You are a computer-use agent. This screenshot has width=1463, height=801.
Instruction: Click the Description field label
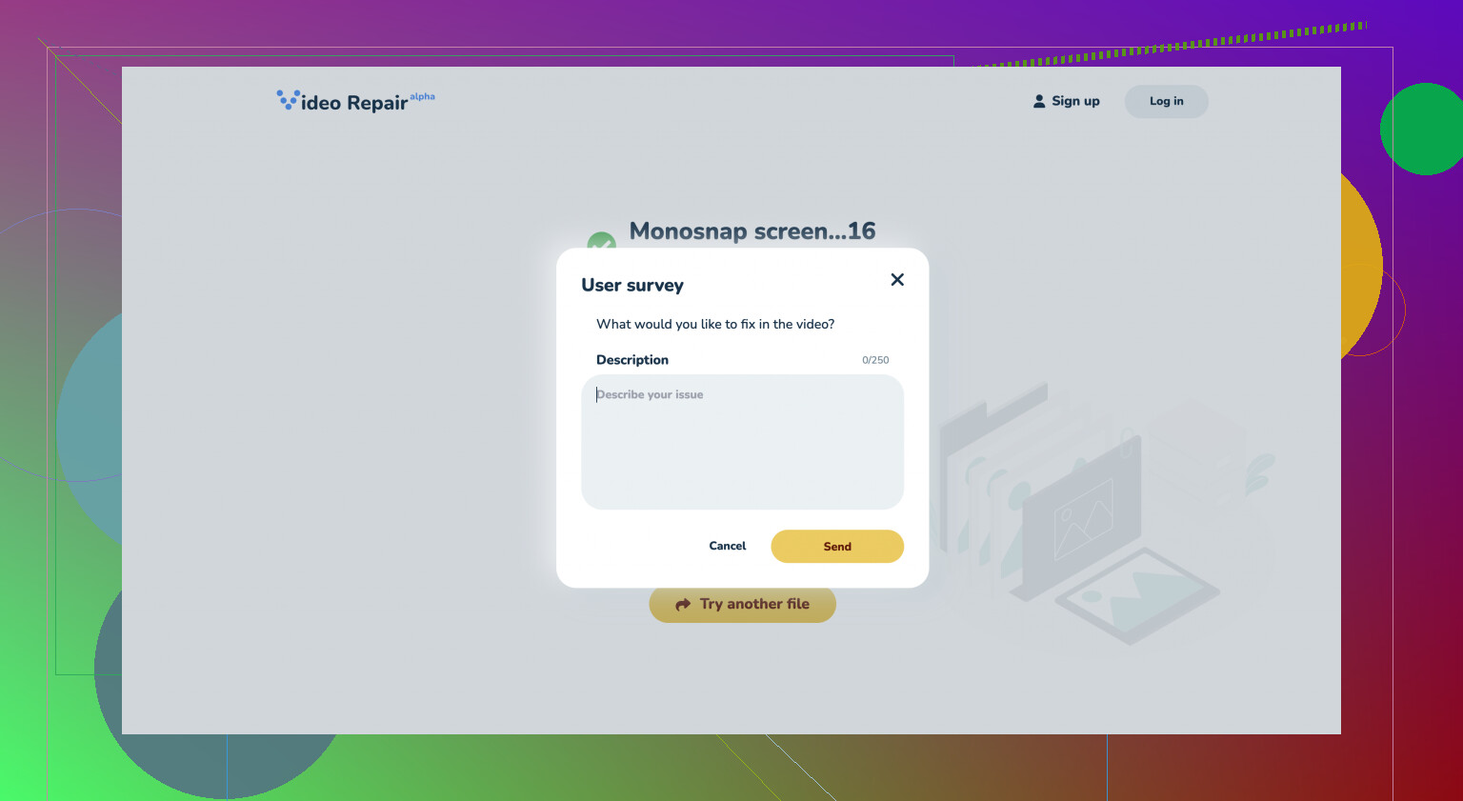tap(632, 360)
